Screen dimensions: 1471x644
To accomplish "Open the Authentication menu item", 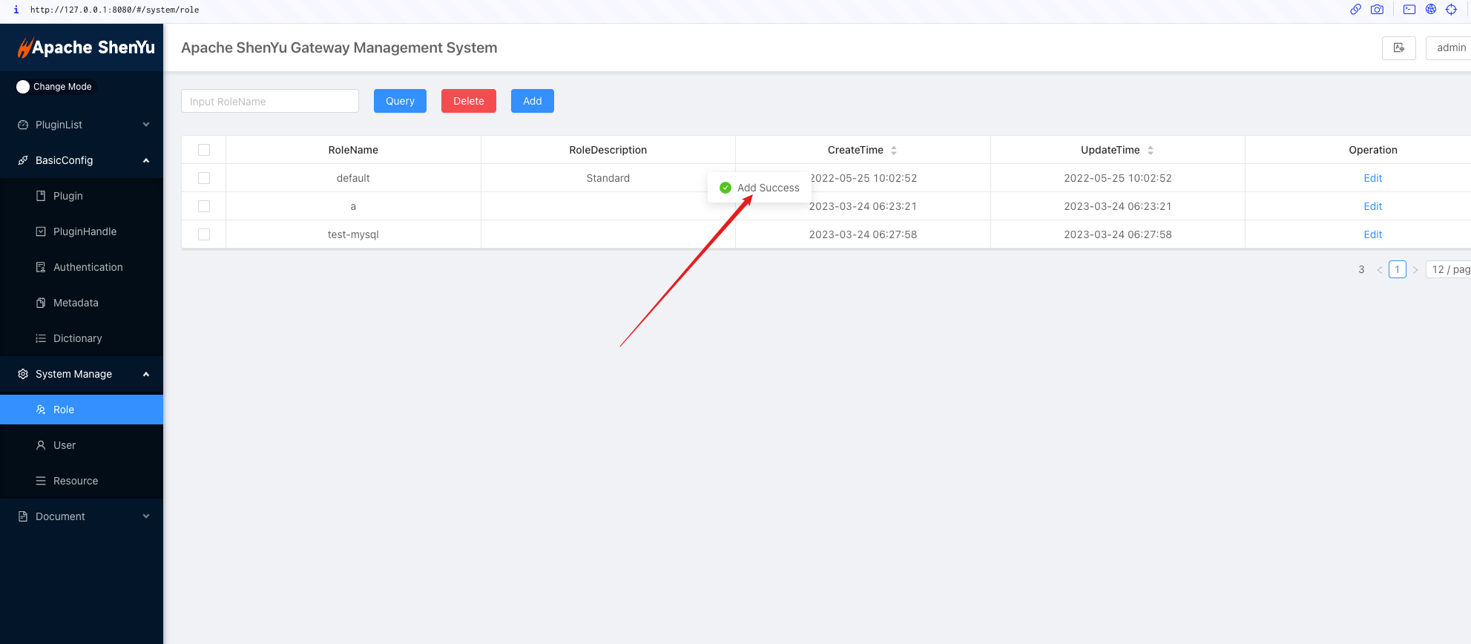I will (x=82, y=267).
